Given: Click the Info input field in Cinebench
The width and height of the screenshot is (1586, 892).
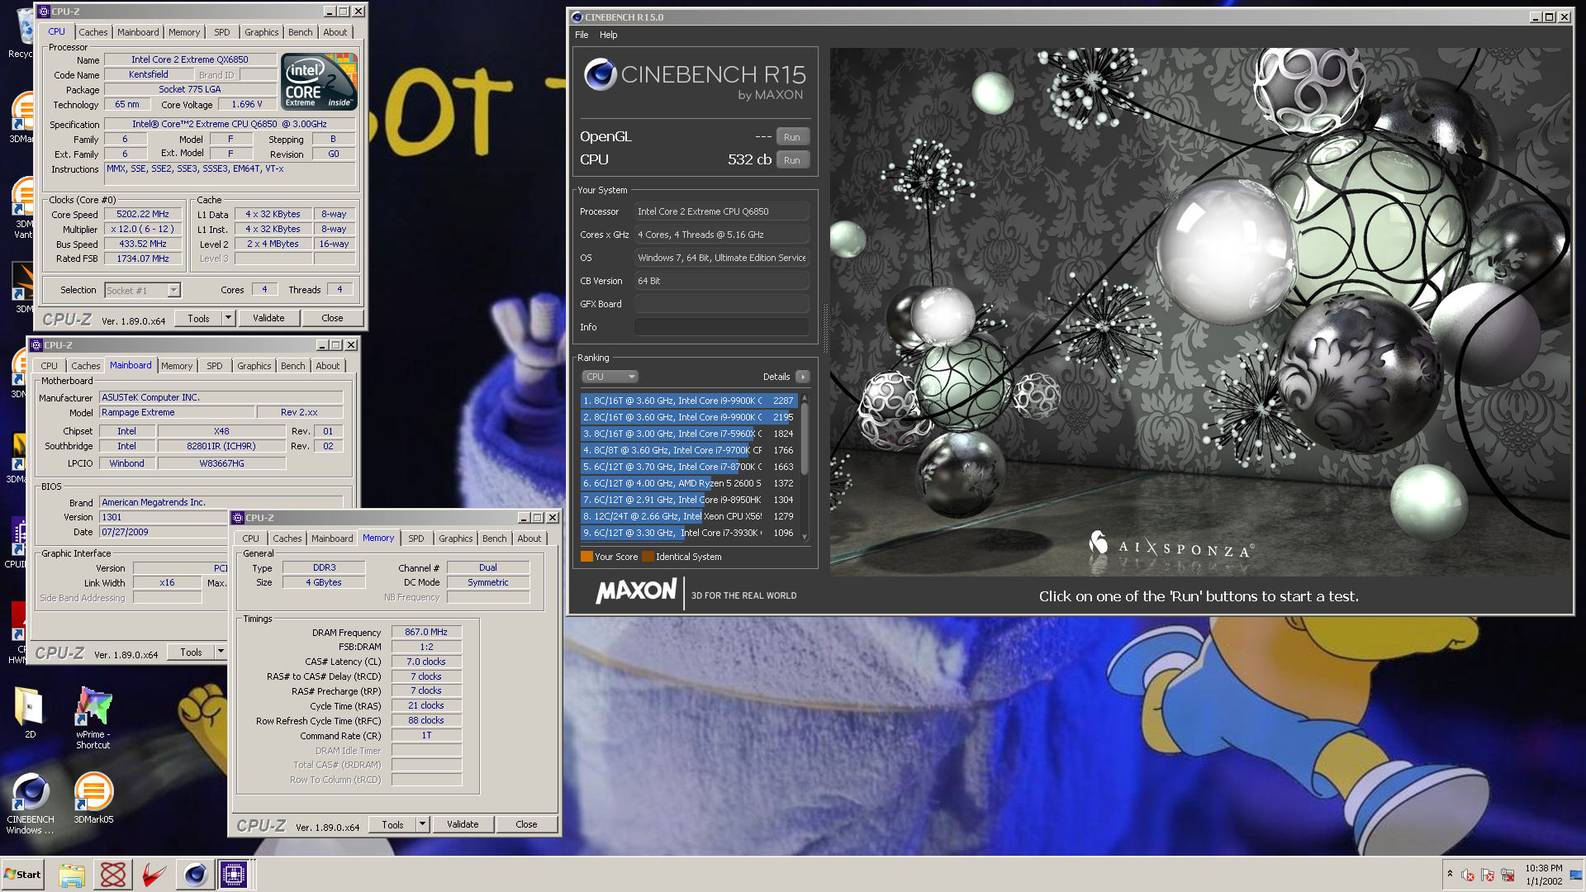Looking at the screenshot, I should [721, 327].
